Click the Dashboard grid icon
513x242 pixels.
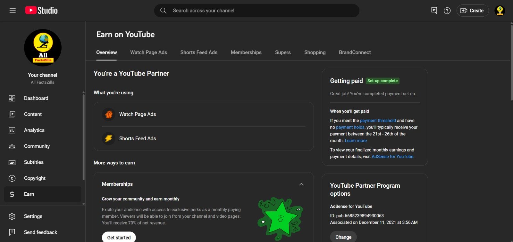tap(12, 98)
